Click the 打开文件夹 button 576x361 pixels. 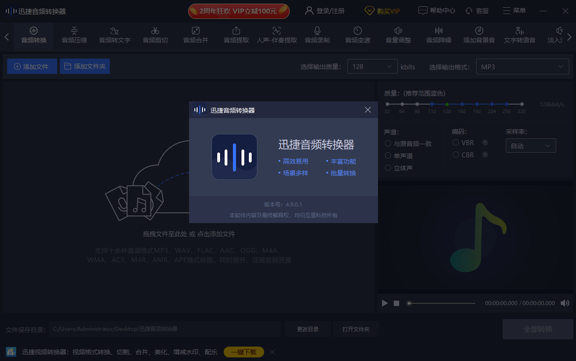356,329
